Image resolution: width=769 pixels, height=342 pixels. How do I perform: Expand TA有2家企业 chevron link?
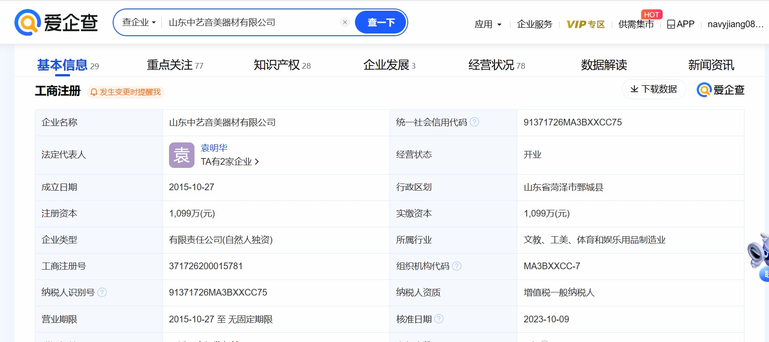pos(230,162)
